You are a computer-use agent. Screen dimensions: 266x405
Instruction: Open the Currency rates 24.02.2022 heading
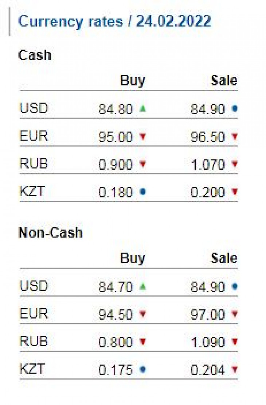click(114, 22)
